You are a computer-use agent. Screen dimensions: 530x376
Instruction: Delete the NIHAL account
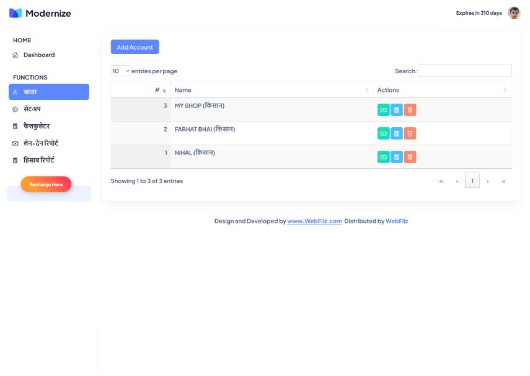410,157
